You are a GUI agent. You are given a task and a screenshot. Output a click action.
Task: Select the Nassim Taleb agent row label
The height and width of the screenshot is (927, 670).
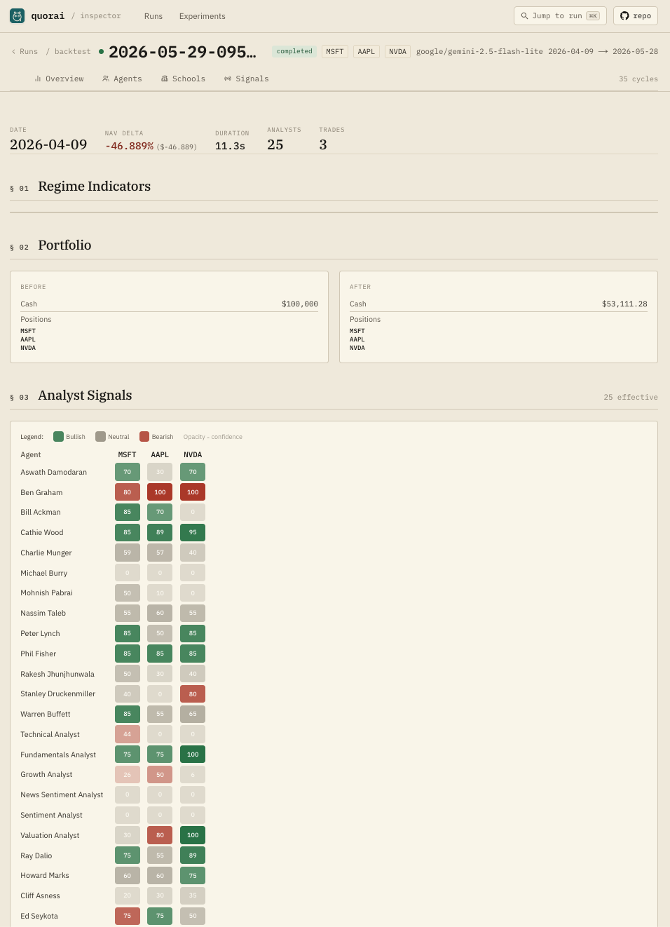43,614
